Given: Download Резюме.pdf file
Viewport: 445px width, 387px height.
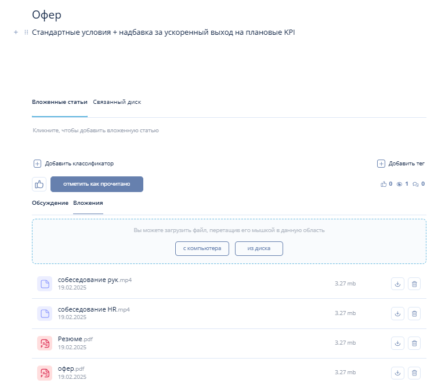Looking at the screenshot, I should coord(397,343).
